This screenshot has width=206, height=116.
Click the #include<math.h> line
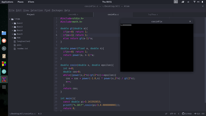[71, 22]
